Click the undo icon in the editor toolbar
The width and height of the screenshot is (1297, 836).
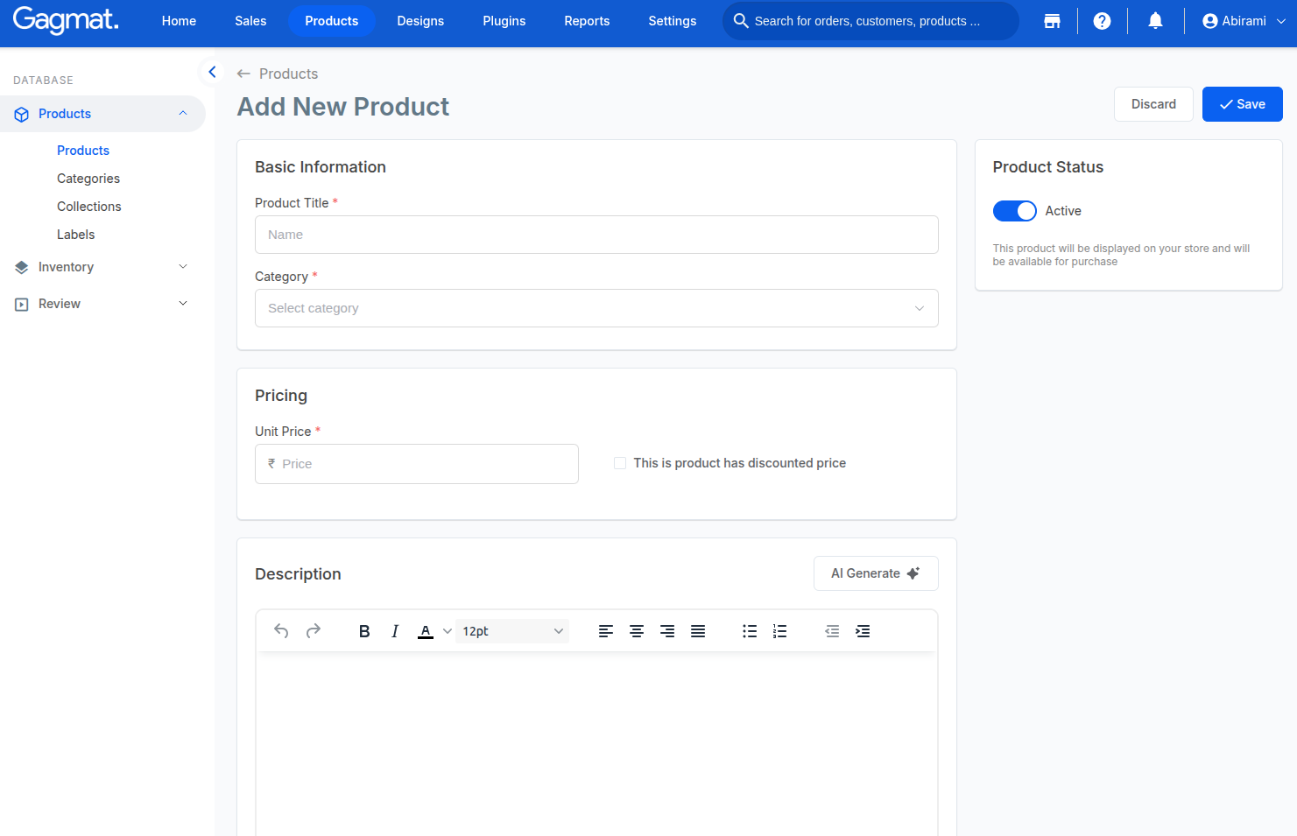pos(281,631)
